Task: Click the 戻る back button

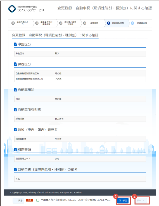Action: coord(18,200)
